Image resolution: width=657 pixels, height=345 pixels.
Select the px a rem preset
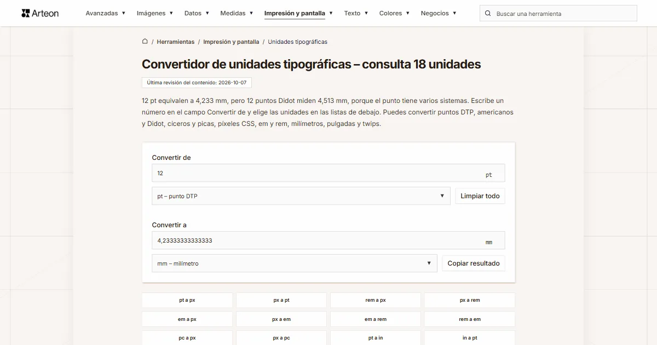[470, 300]
